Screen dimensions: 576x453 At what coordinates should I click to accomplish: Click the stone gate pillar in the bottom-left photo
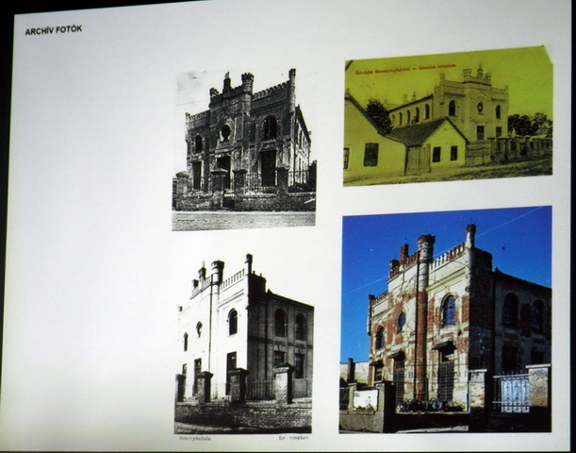click(x=282, y=383)
